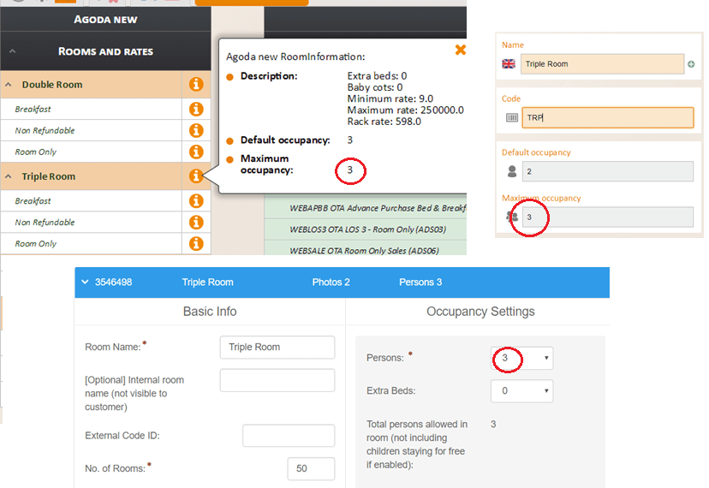Close the Agoda new RoomInformation popup
This screenshot has width=709, height=488.
tap(461, 50)
